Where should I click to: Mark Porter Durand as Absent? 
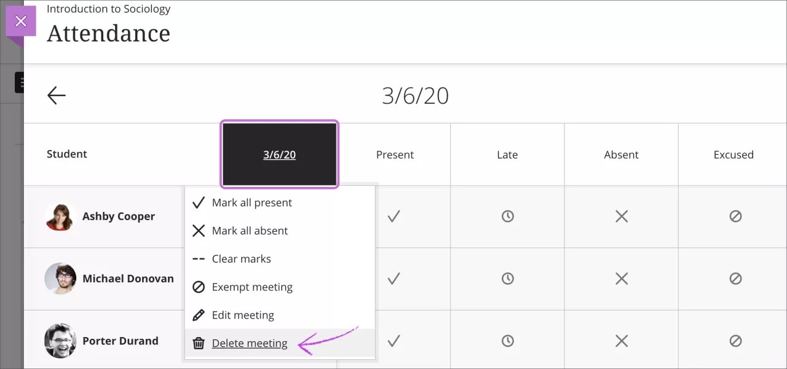[621, 339]
